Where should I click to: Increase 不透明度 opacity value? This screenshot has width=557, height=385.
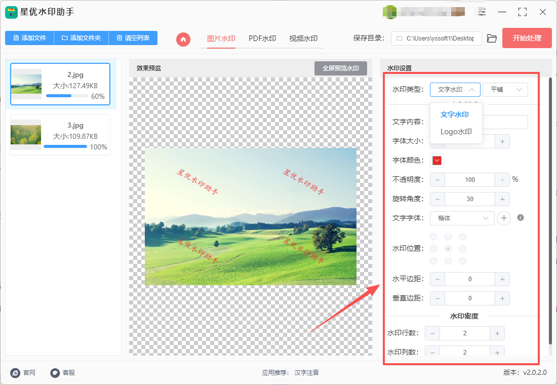point(502,180)
